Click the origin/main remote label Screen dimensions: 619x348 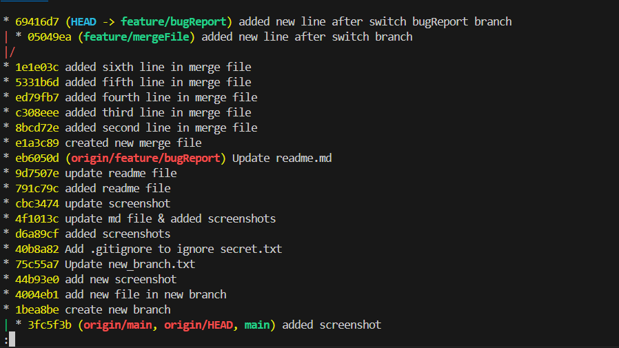point(120,325)
